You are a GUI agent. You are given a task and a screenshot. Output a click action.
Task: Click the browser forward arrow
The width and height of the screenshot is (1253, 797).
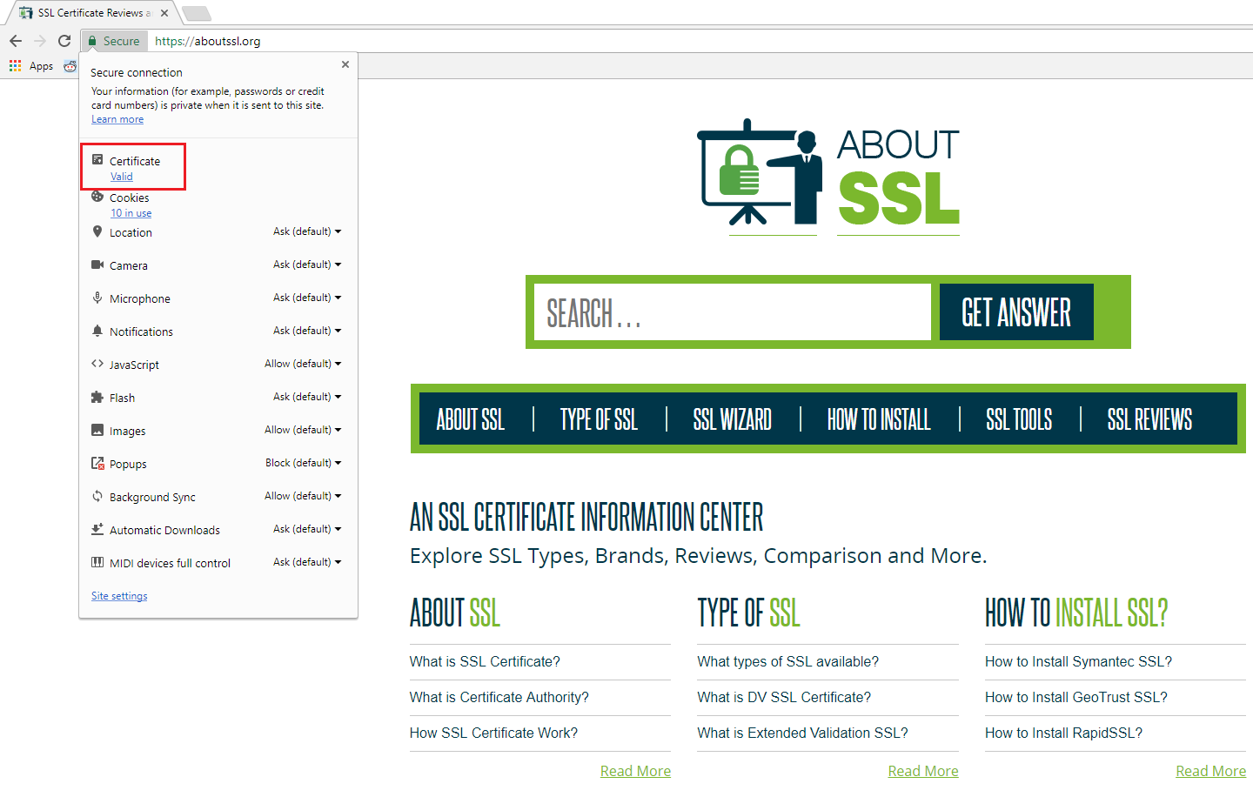point(40,41)
